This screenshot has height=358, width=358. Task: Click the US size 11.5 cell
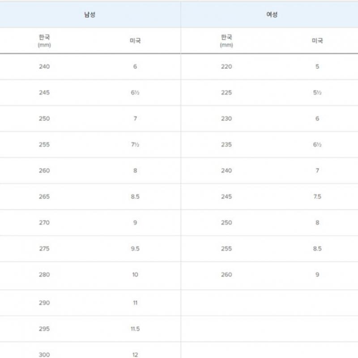pos(135,329)
